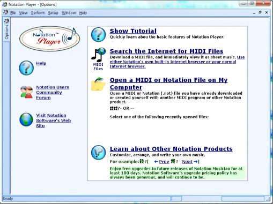Close the inner Options document window
Screen dimensions: 273x204
point(267,12)
